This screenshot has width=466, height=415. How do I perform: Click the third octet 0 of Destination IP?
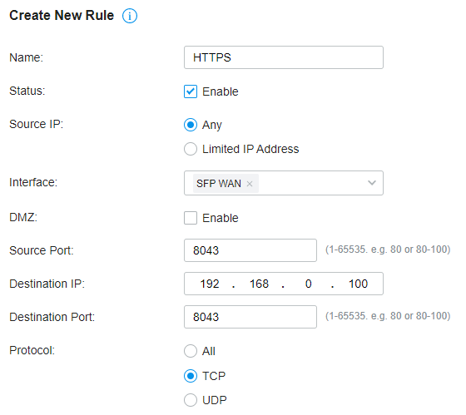coord(308,284)
